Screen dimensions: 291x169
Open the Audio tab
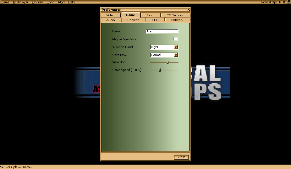tap(111, 20)
